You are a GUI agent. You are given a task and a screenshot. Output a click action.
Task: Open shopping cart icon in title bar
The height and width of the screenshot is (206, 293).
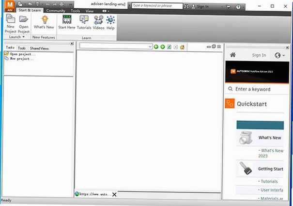click(228, 7)
